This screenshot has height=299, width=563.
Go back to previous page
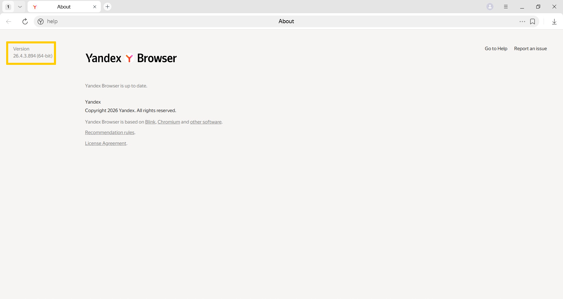tap(9, 21)
